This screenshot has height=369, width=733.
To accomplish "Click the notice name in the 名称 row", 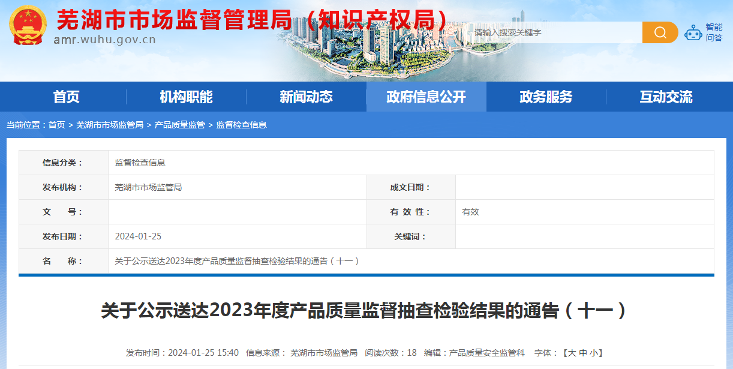I will (x=238, y=261).
